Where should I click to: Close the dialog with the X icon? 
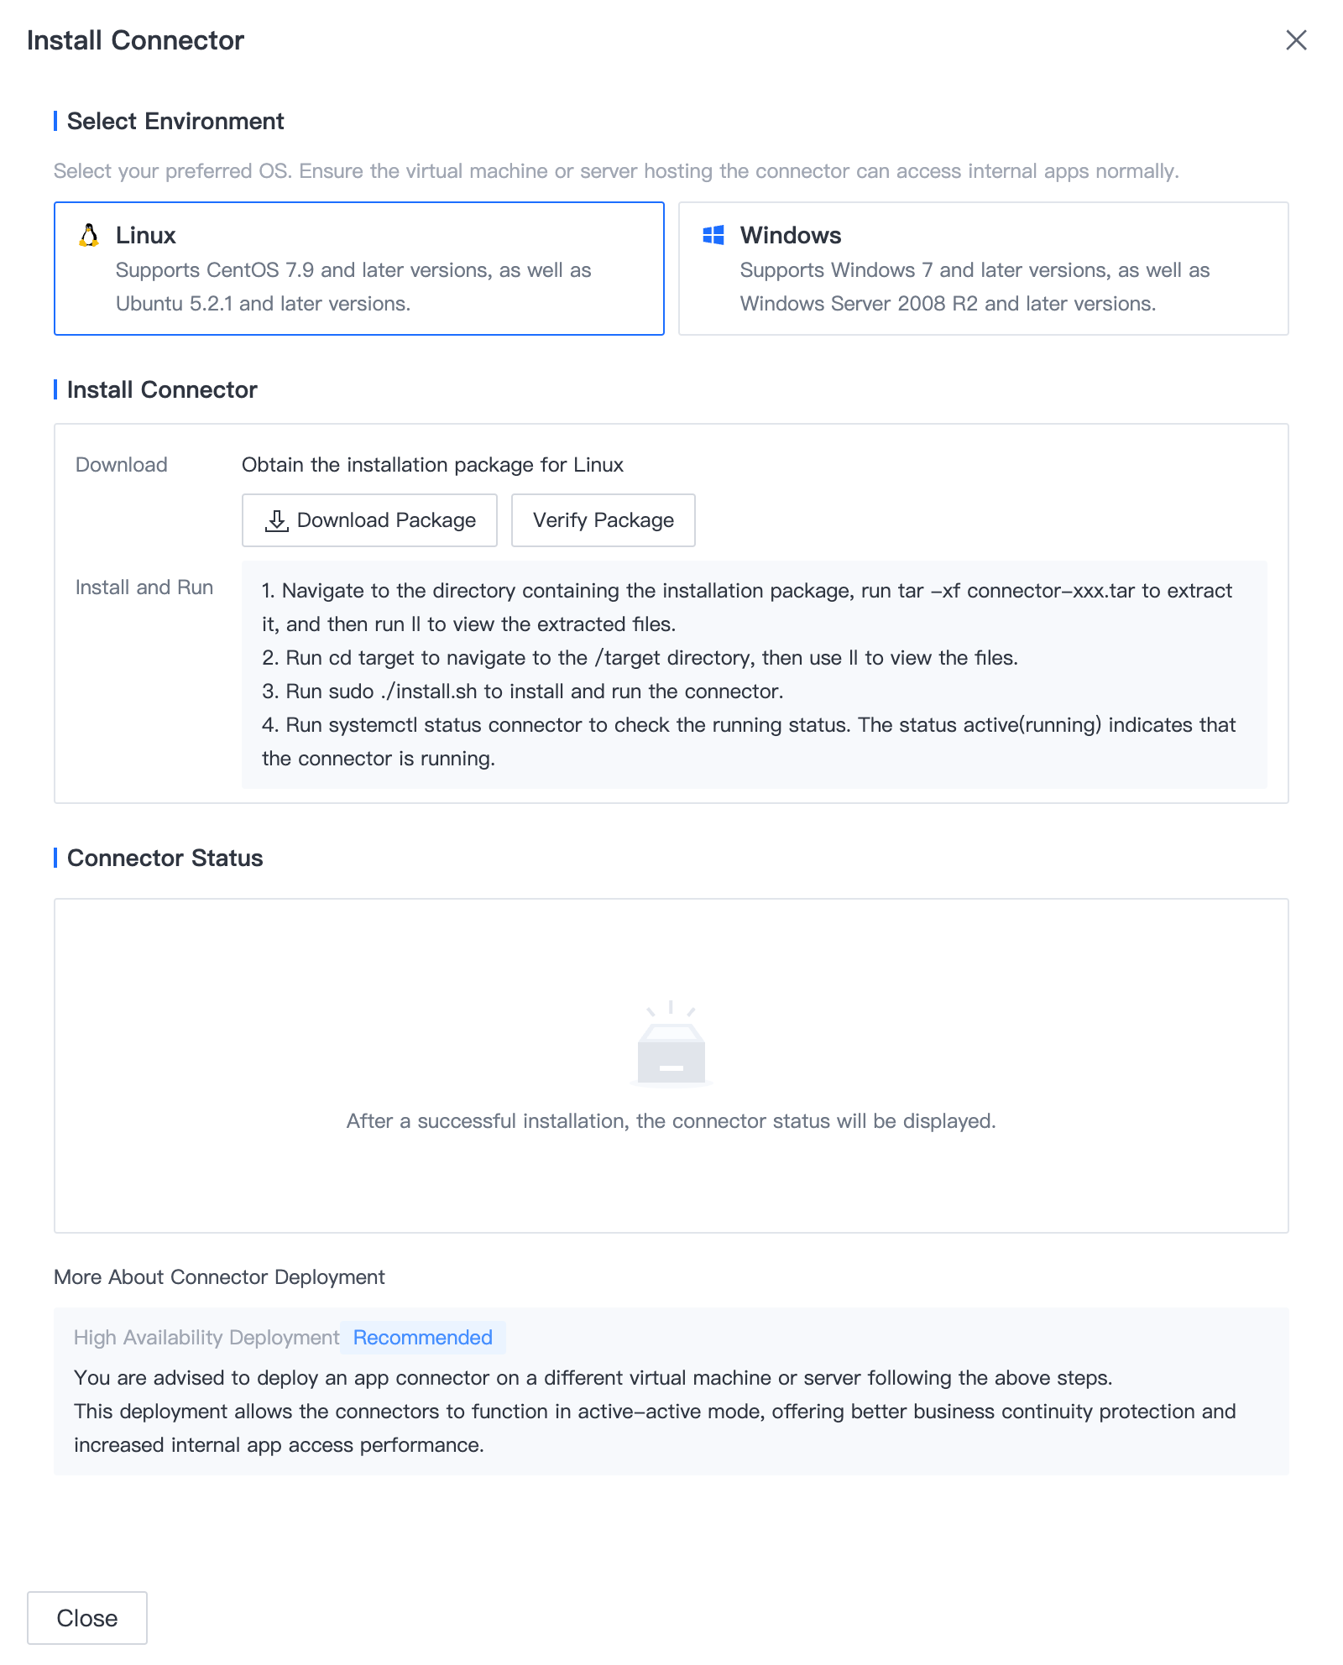pyautogui.click(x=1296, y=40)
